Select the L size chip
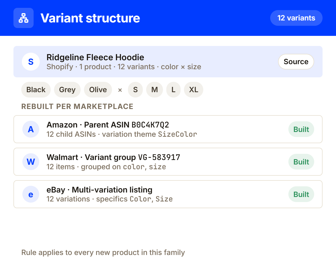 [174, 90]
